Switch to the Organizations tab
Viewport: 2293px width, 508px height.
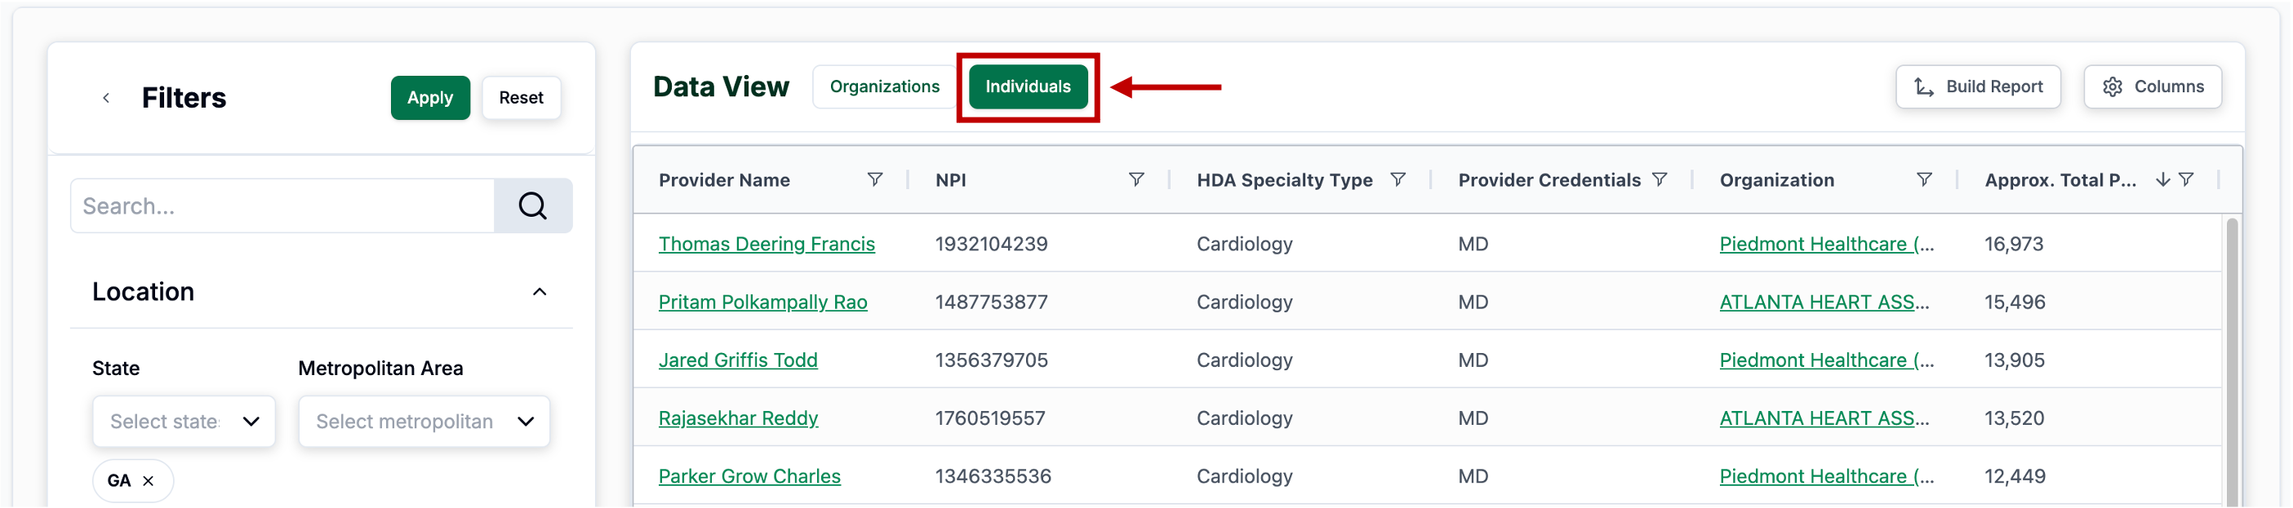(x=884, y=86)
